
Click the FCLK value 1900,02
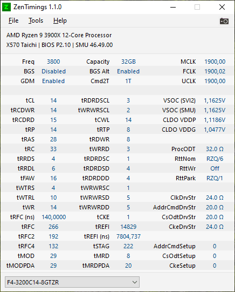coord(215,71)
